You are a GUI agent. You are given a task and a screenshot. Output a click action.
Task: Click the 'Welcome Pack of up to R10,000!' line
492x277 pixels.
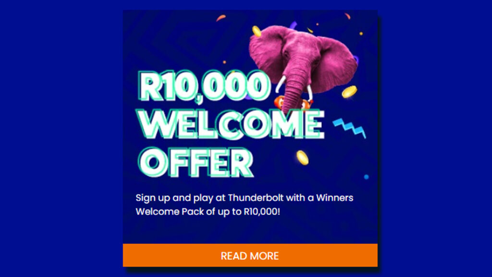(208, 212)
